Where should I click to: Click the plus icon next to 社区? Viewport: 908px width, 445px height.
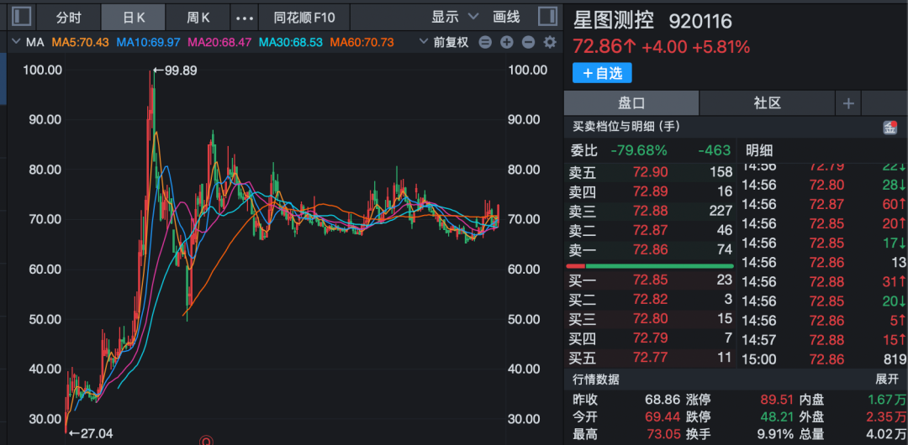847,103
